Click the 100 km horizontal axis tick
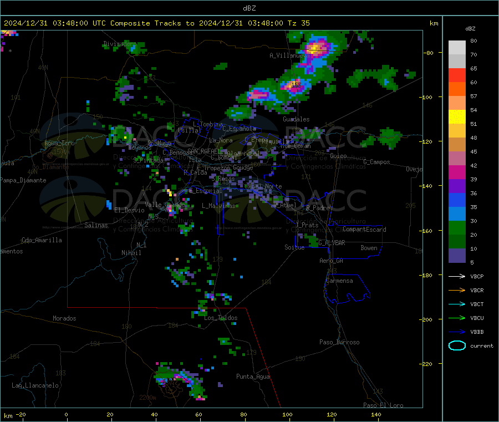 [287, 414]
